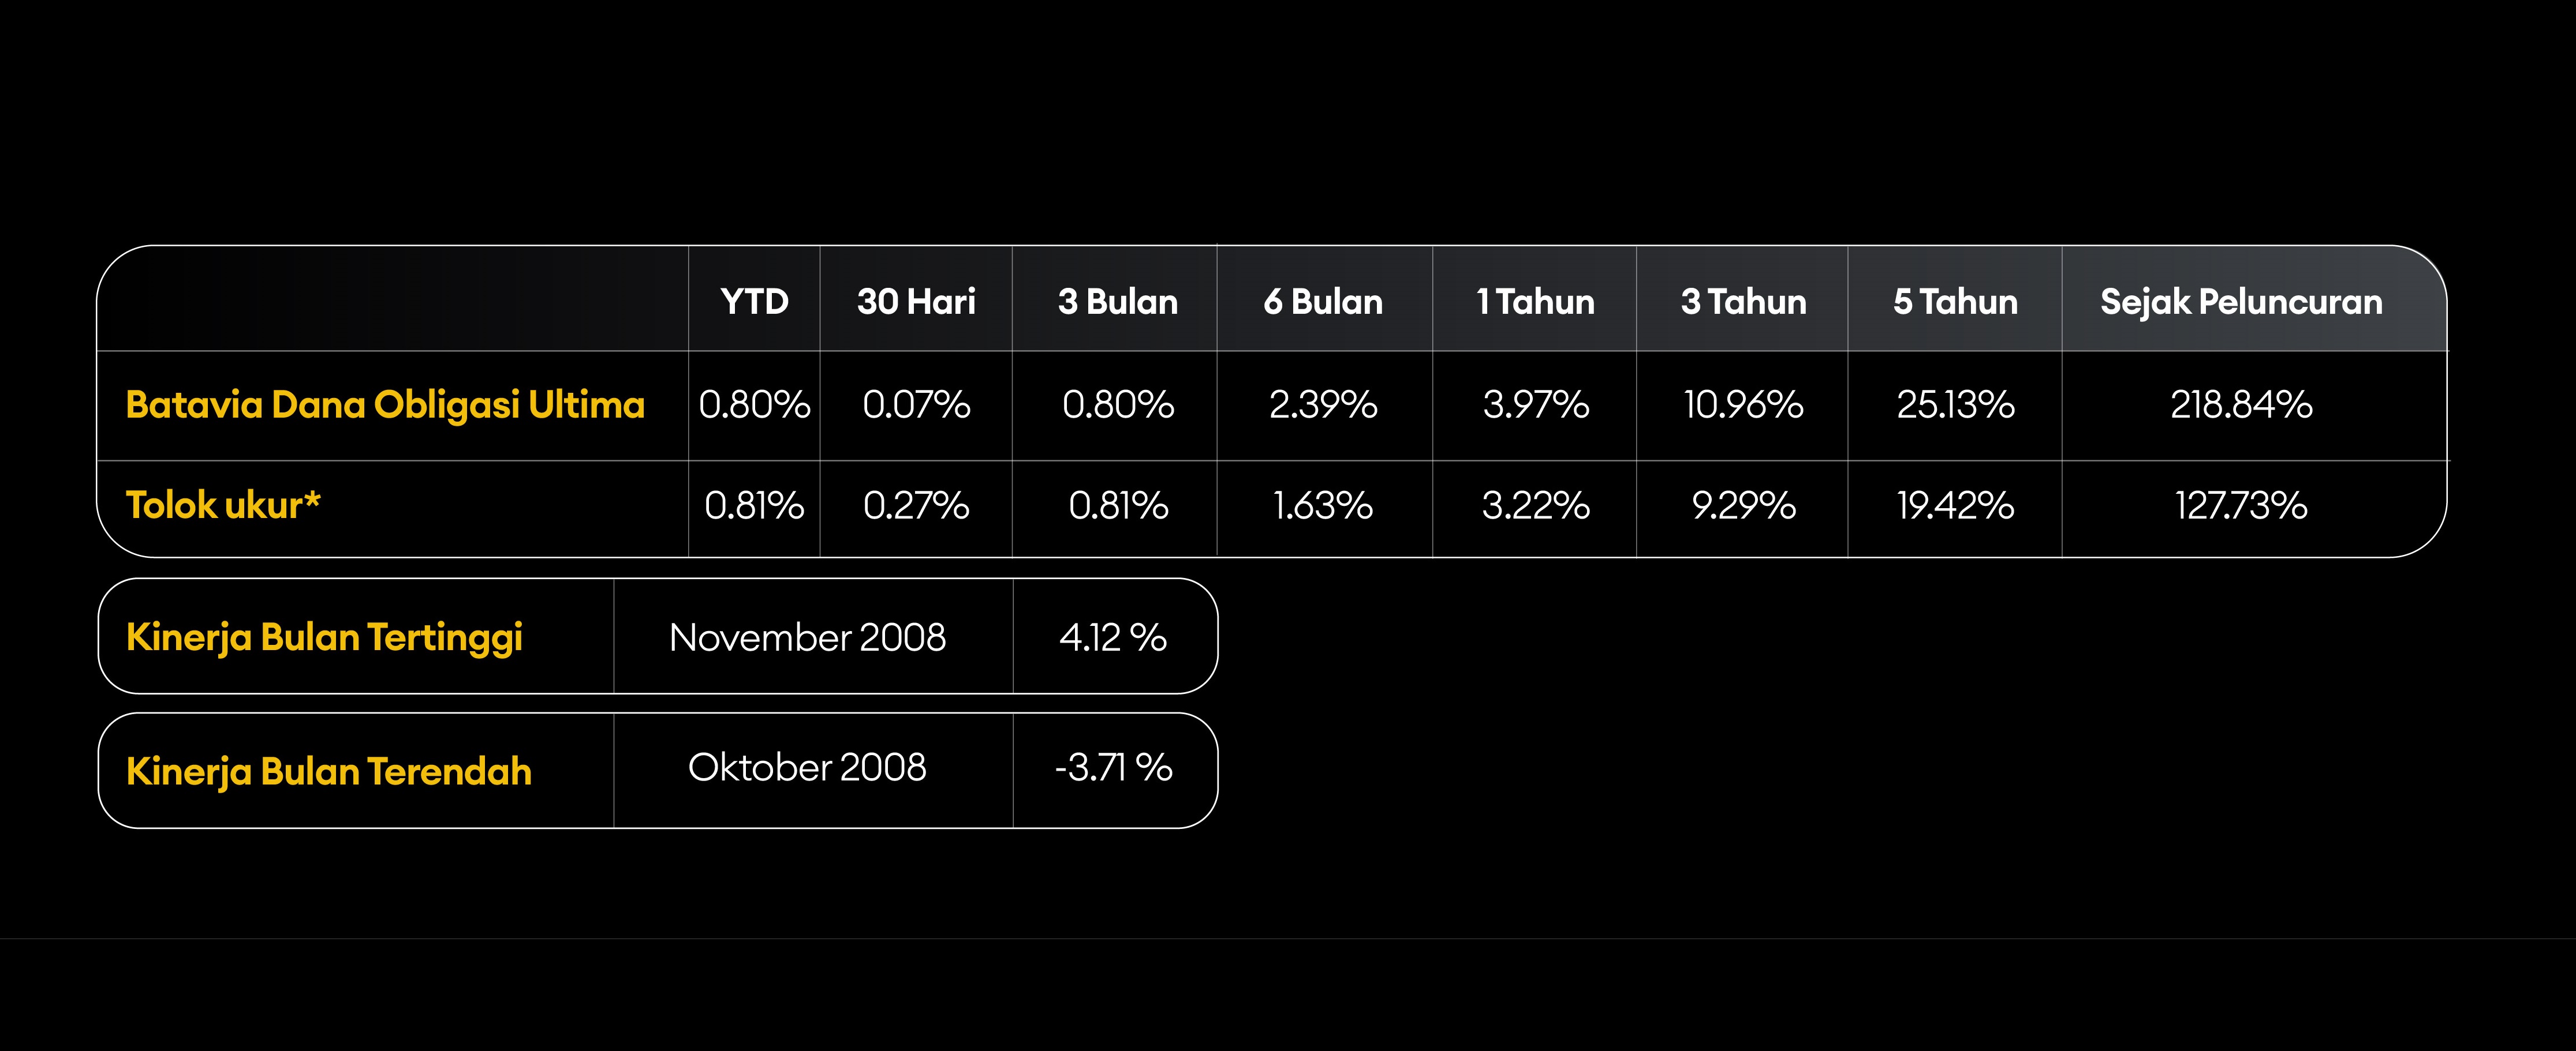2576x1051 pixels.
Task: Click the YTD column header
Action: click(x=754, y=302)
